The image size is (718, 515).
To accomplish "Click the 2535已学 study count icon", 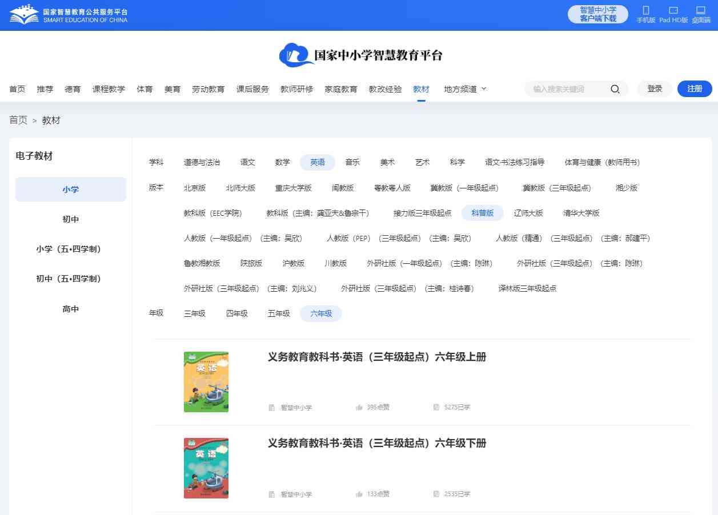I will (436, 494).
